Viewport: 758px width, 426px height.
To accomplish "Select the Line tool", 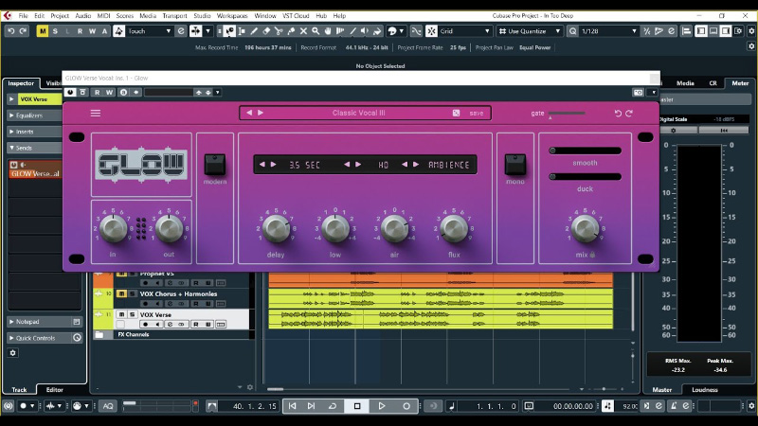I will 352,31.
